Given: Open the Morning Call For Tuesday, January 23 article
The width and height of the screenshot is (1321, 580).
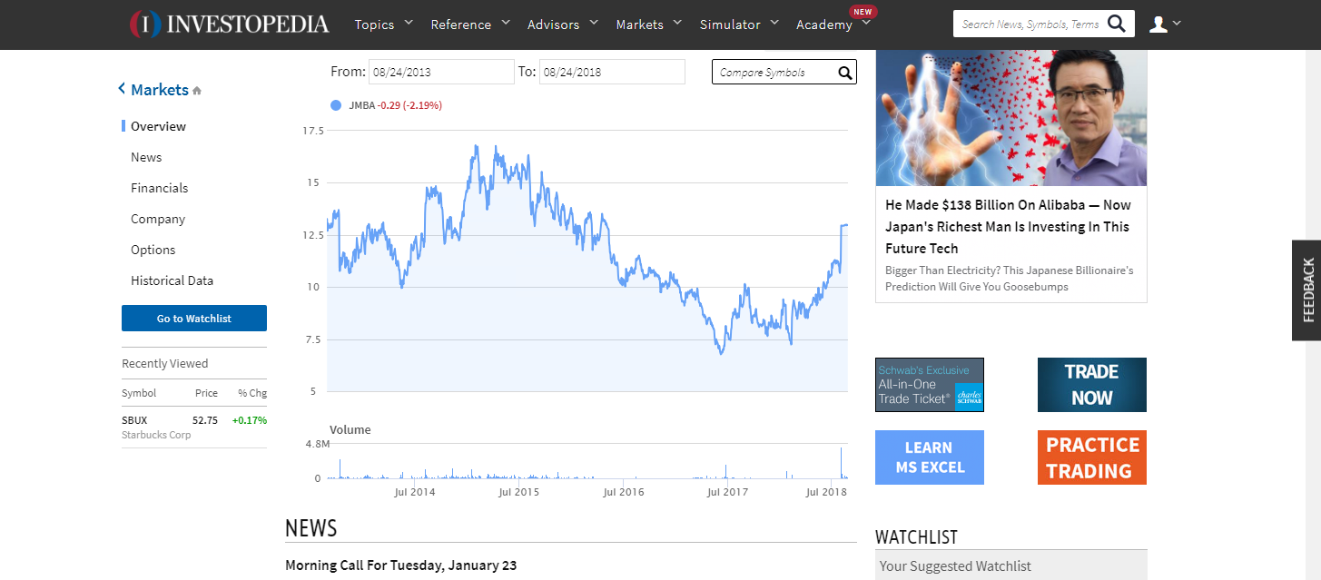Looking at the screenshot, I should pyautogui.click(x=401, y=565).
